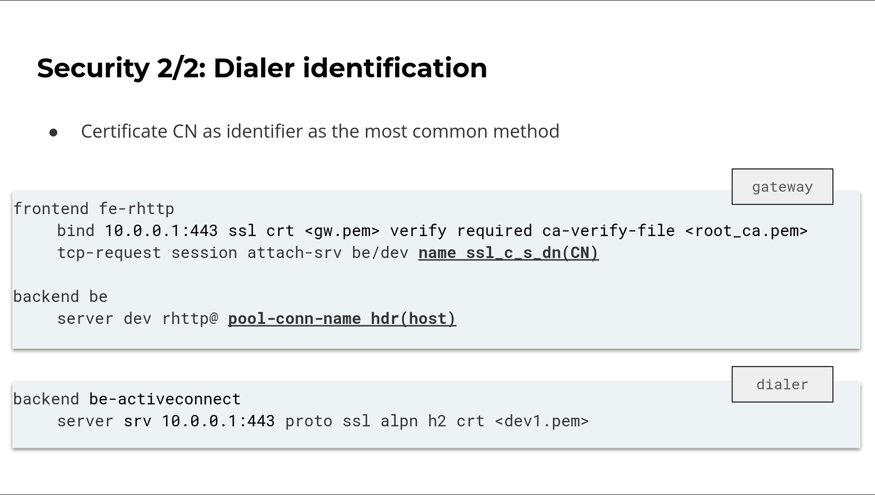Click the 'frontend fe-rhttp' line
The width and height of the screenshot is (875, 495).
tap(94, 209)
